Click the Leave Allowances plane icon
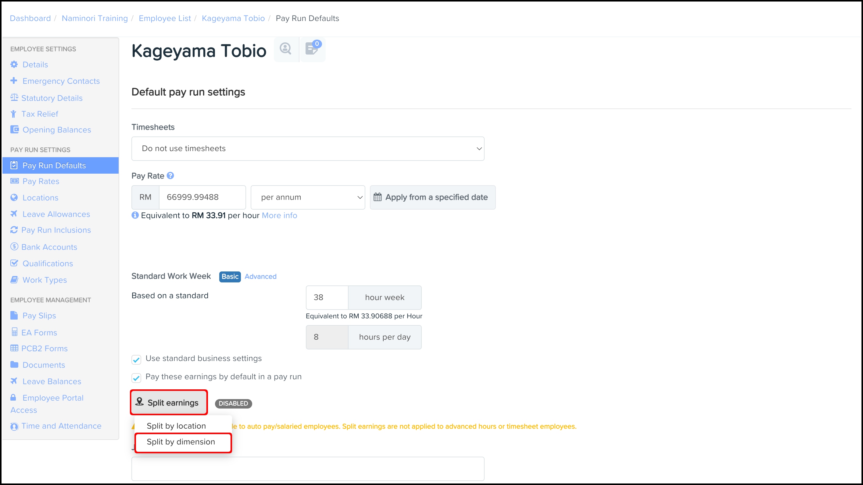 pos(14,214)
